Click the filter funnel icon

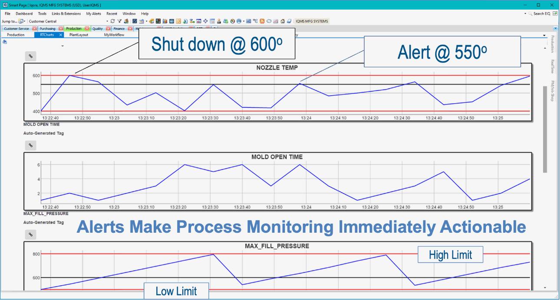119,21
